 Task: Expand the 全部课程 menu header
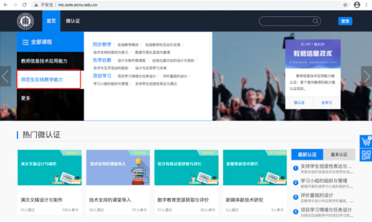[50, 42]
